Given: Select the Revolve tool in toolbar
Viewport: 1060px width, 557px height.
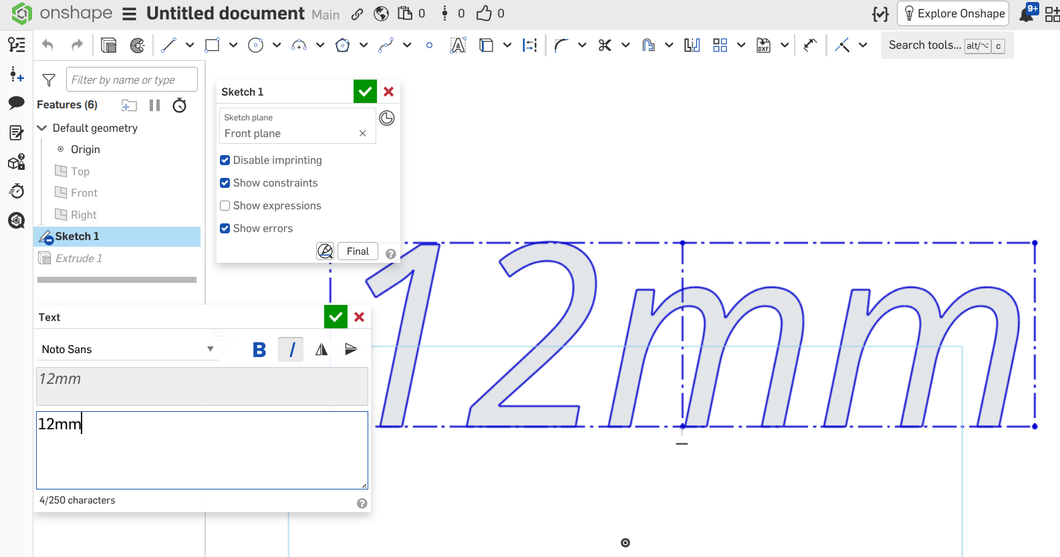Looking at the screenshot, I should click(x=138, y=45).
